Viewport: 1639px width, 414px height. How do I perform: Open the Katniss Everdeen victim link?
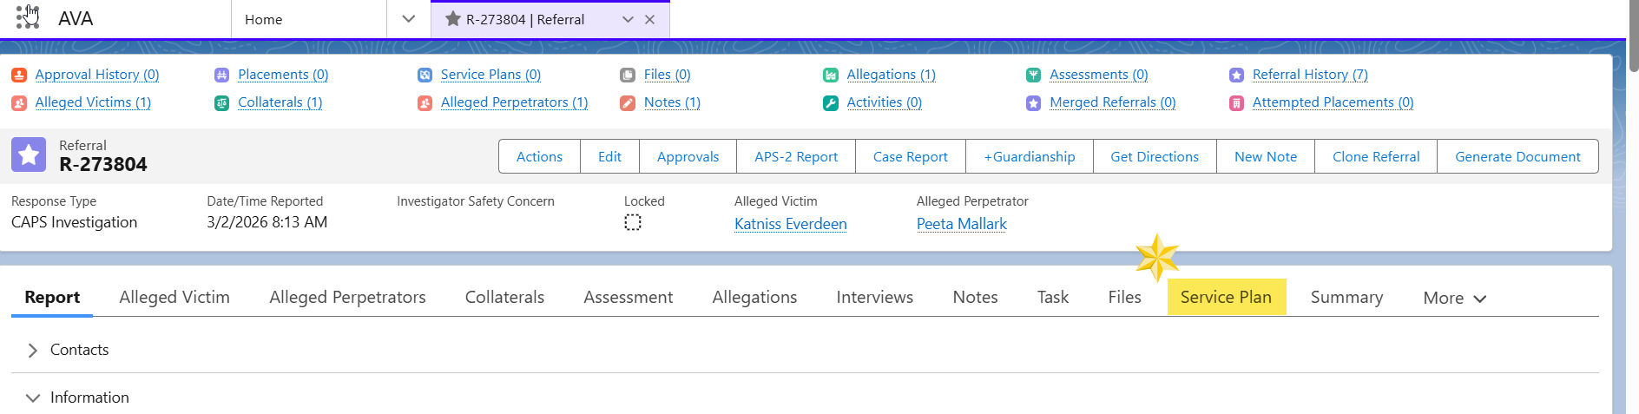coord(790,224)
